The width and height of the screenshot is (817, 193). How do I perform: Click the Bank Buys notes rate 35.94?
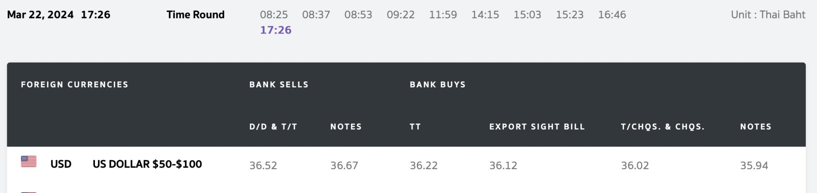click(754, 165)
